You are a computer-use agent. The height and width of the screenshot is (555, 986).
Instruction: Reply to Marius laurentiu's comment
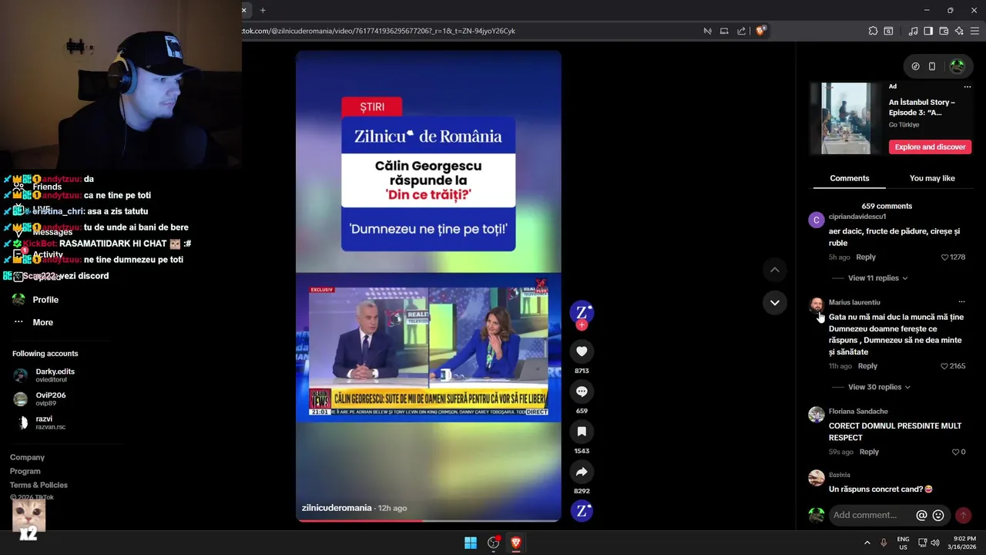pyautogui.click(x=867, y=366)
